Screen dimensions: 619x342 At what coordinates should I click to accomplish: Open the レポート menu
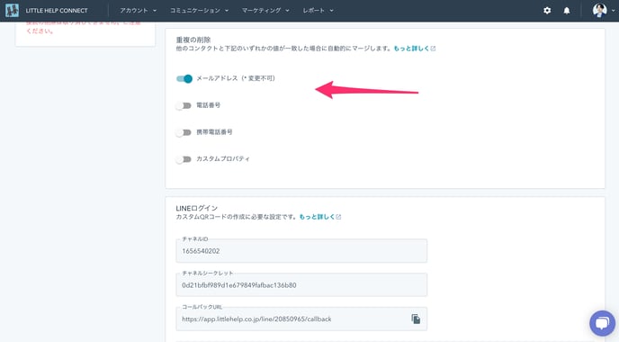click(x=318, y=11)
